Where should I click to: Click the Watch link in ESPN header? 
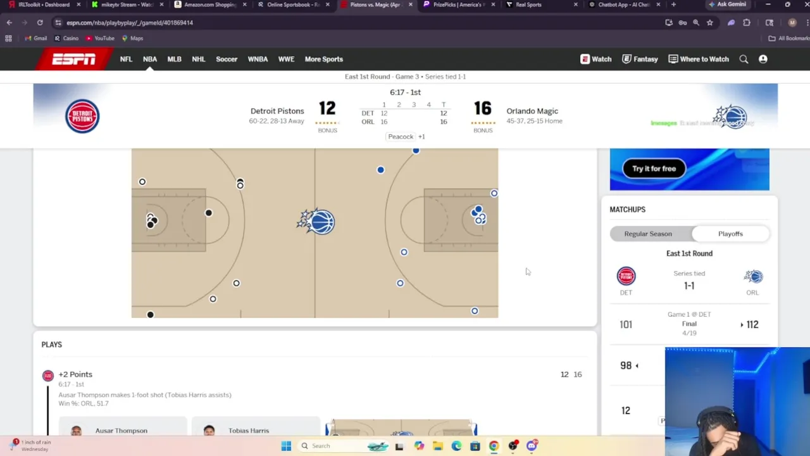596,59
